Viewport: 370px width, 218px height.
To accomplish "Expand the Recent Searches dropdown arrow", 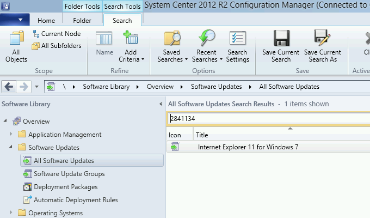I will (221, 59).
